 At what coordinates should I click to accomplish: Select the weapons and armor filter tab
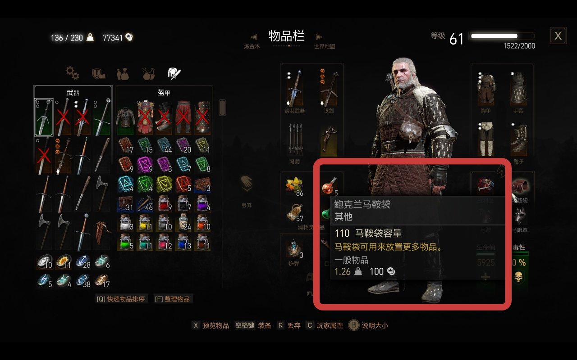pos(174,73)
